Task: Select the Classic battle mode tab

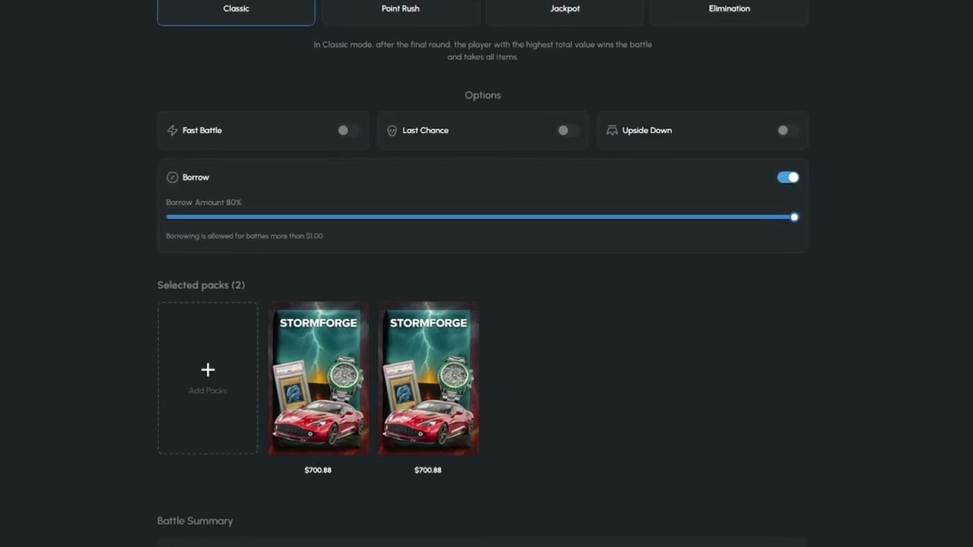Action: click(x=236, y=9)
